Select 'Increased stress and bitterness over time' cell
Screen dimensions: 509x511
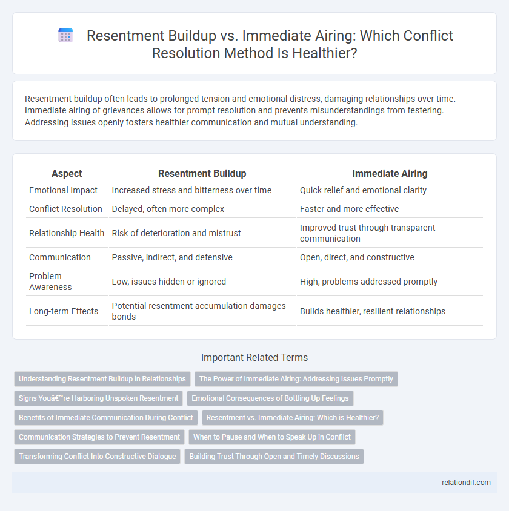pyautogui.click(x=202, y=190)
